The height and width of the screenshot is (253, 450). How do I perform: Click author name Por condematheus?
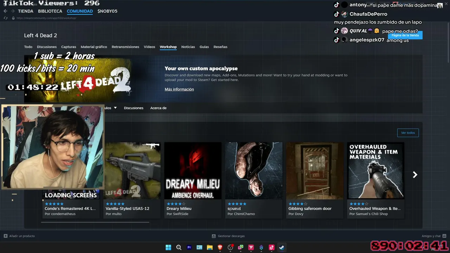[x=60, y=214]
